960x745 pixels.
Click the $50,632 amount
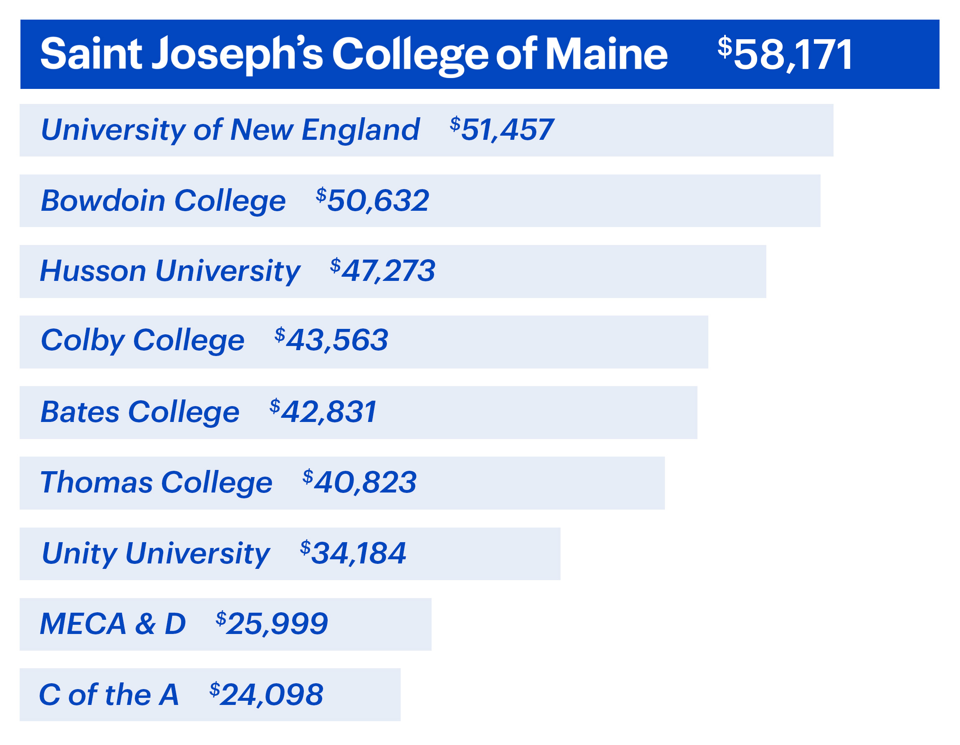[x=372, y=201]
